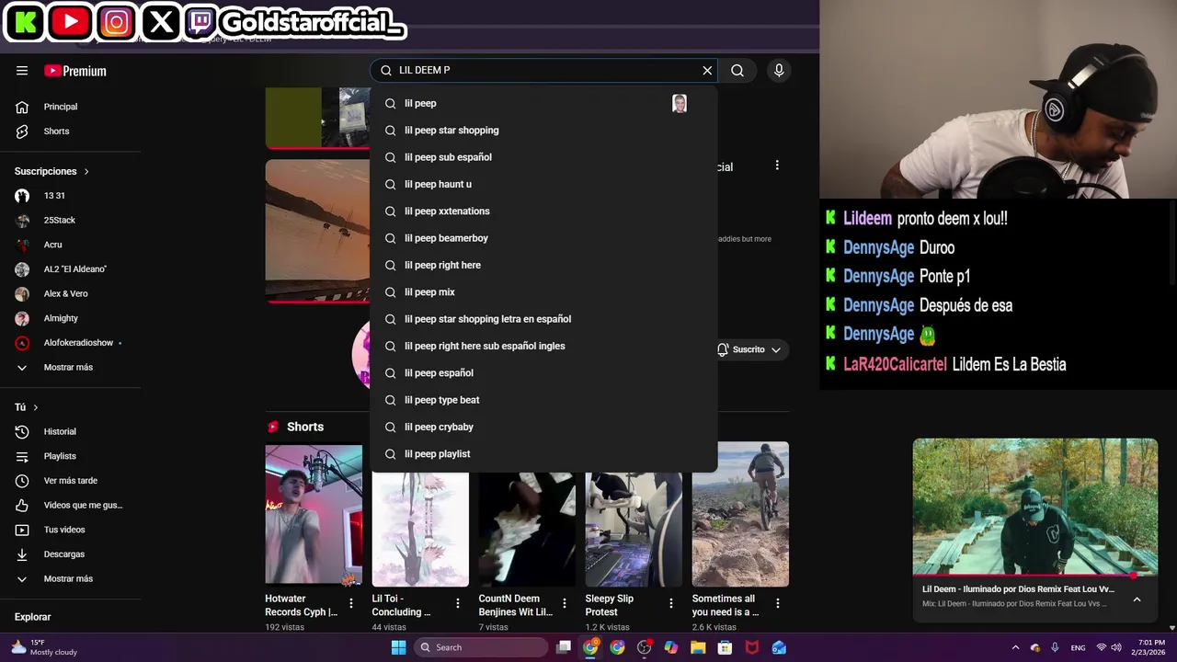This screenshot has width=1177, height=662.
Task: Open options for CountN Deem Benjines short
Action: 564,603
